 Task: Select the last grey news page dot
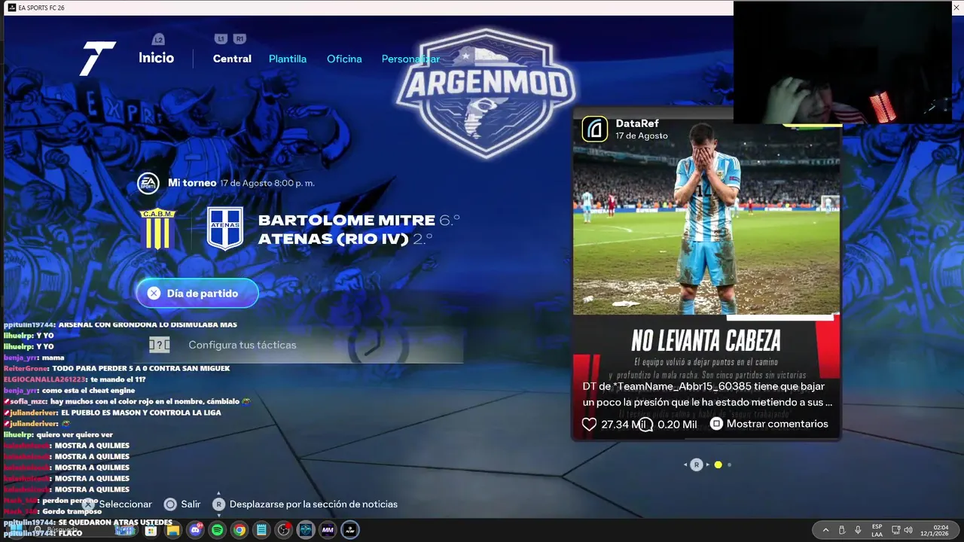pyautogui.click(x=729, y=465)
